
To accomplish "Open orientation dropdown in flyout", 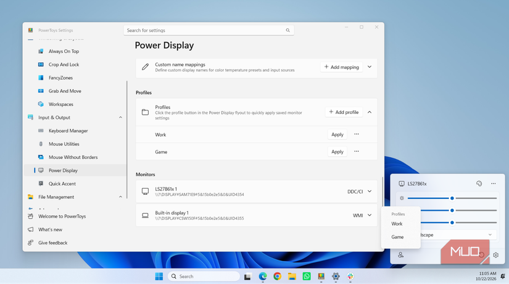I will coord(458,235).
